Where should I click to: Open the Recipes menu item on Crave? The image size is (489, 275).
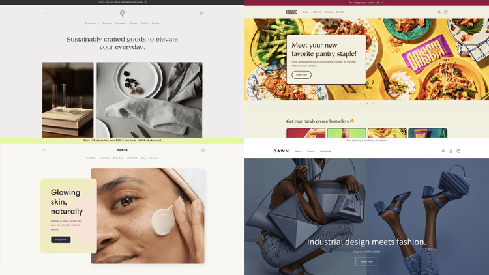click(x=329, y=12)
